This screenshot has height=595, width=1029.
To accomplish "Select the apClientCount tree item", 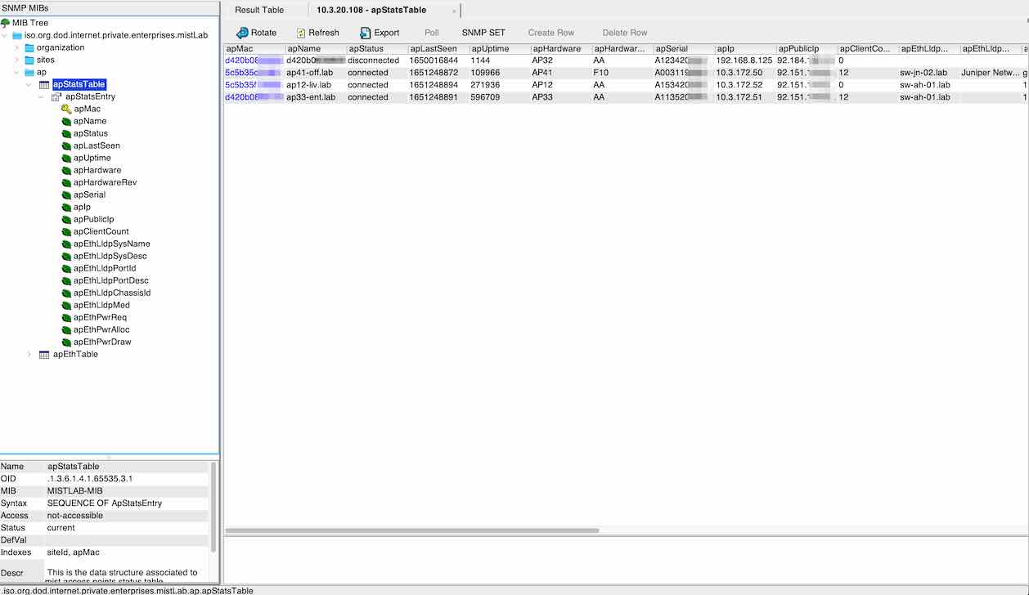I will click(100, 230).
